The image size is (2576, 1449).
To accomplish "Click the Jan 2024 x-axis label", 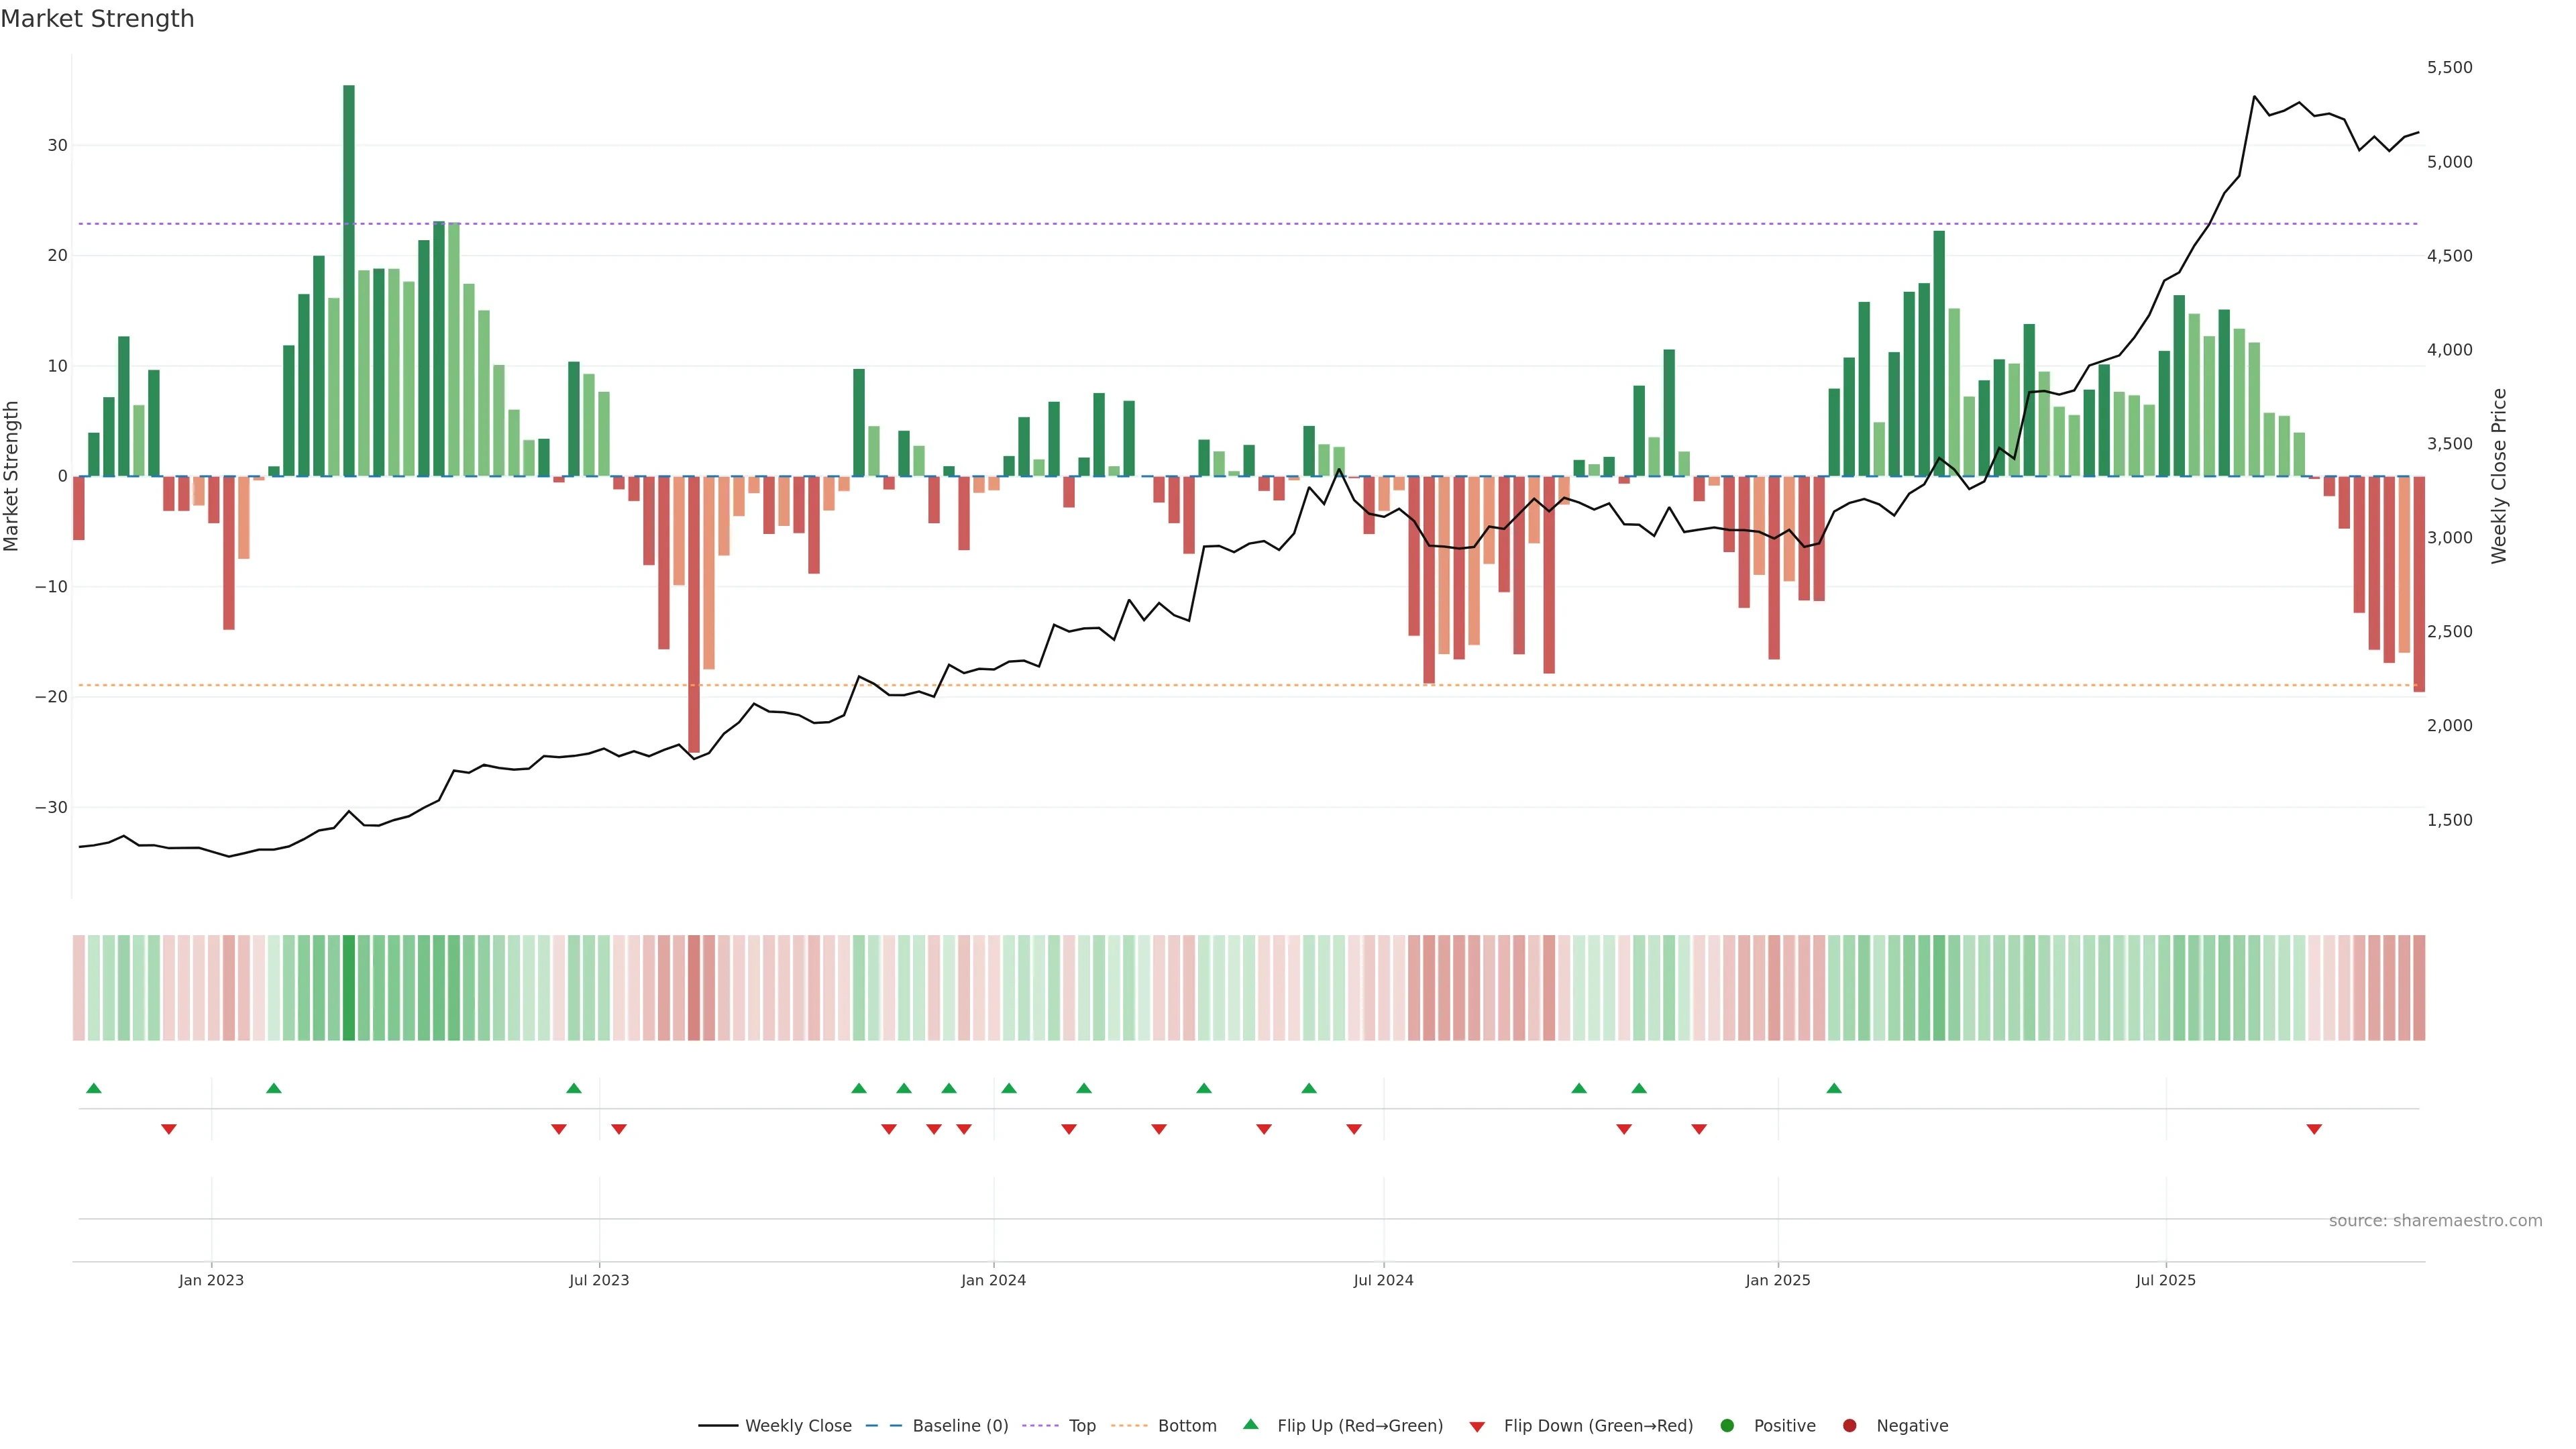I will [993, 1280].
